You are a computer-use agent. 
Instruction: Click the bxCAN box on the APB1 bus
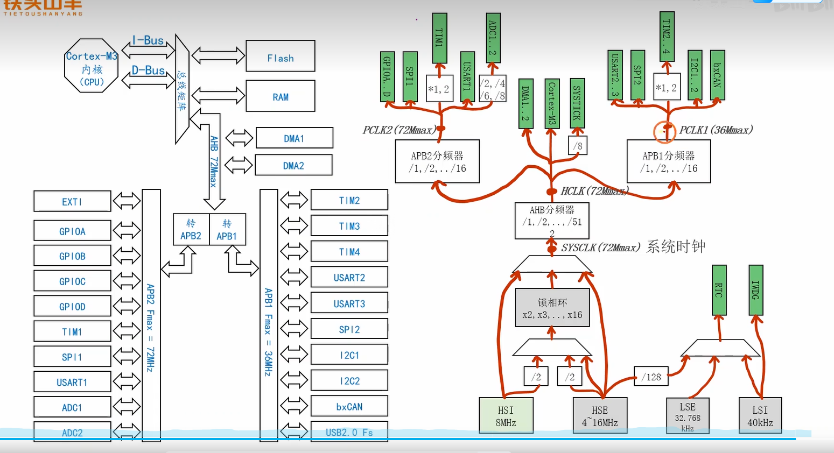(349, 406)
